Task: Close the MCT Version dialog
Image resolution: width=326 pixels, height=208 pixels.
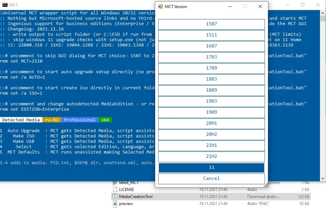Action: [260, 6]
